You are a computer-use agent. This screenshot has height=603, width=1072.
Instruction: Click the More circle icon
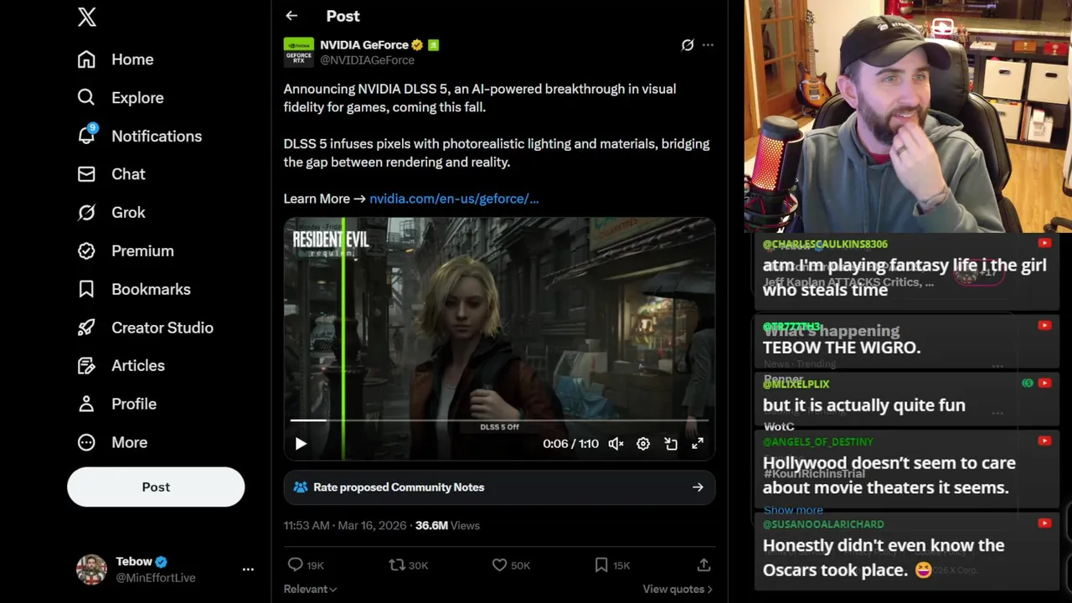click(x=86, y=442)
